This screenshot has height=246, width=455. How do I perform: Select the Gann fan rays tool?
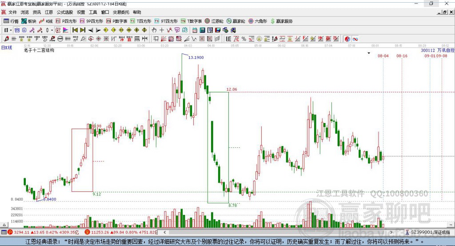pos(164,39)
